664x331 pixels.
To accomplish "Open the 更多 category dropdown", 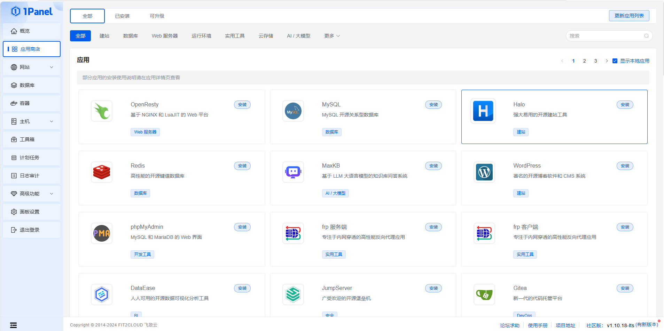I will 332,36.
